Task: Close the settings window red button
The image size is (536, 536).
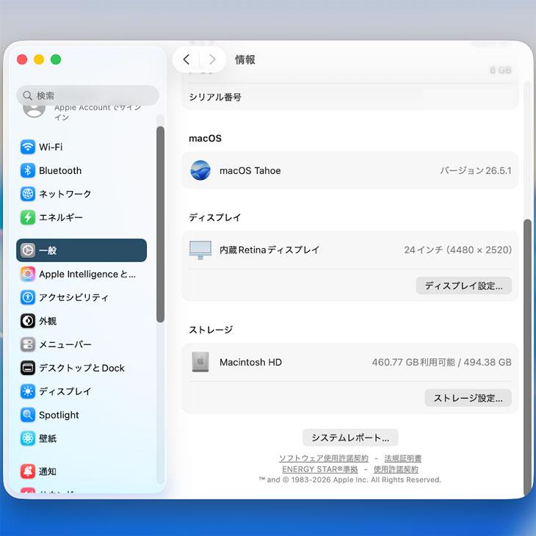Action: click(22, 59)
